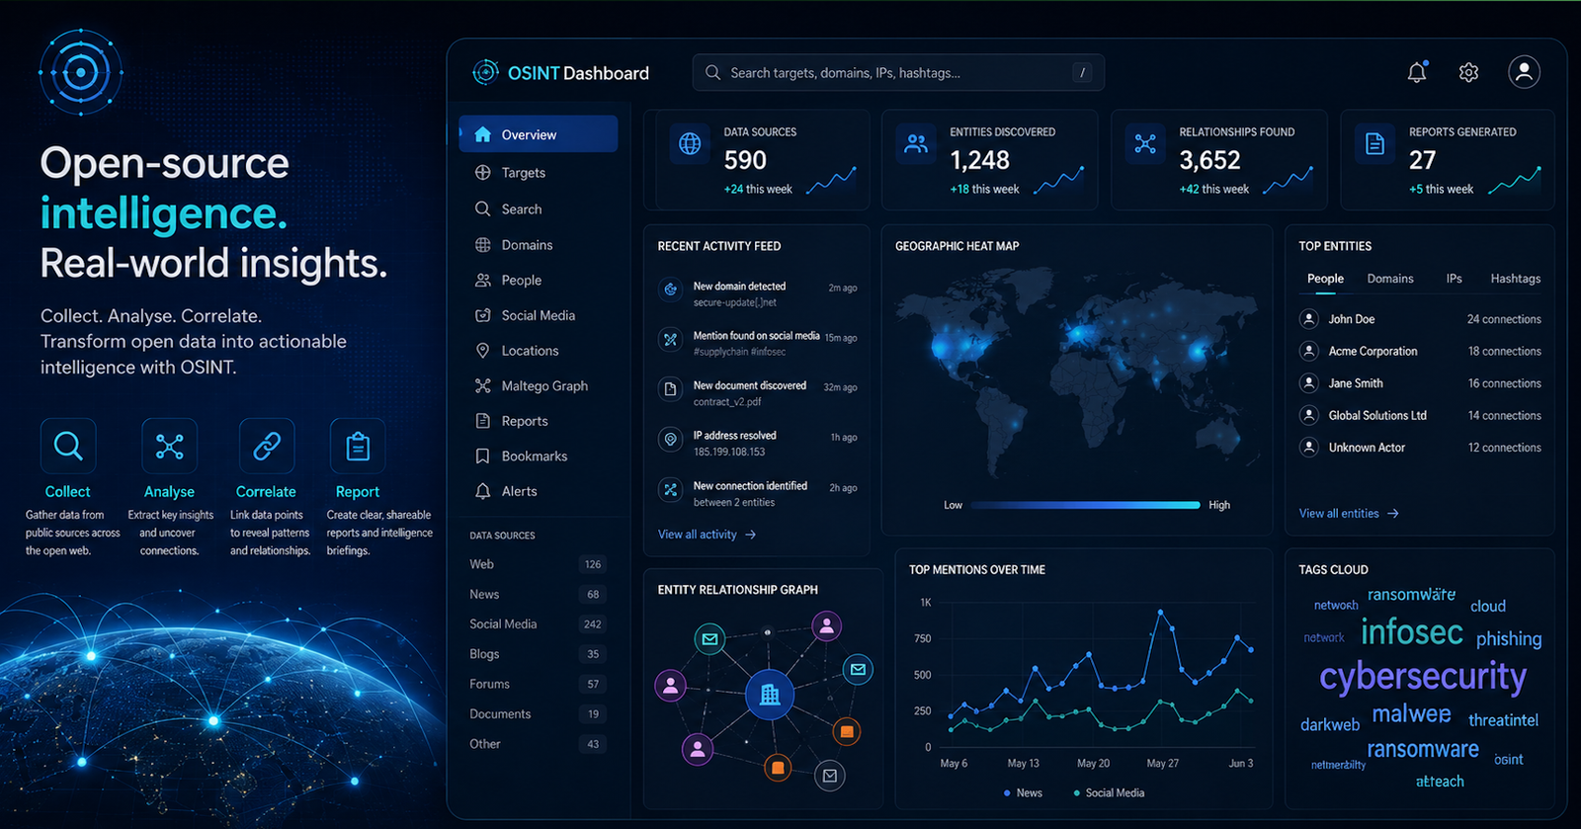The image size is (1581, 829).
Task: Click the Social Media count badge 242
Action: pos(593,624)
